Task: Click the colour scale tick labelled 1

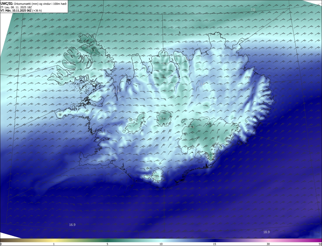Action: (54, 244)
